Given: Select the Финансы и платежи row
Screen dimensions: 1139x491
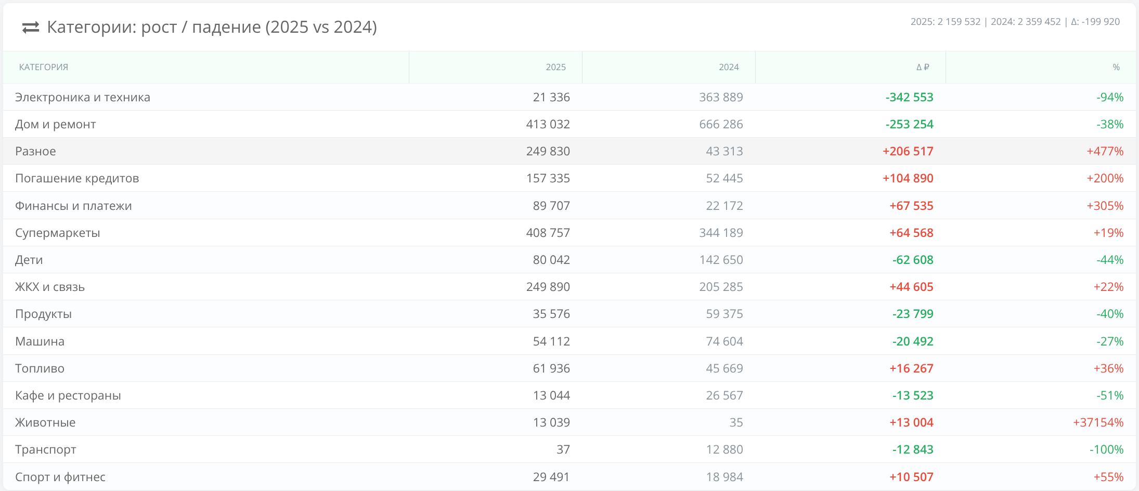Looking at the screenshot, I should coord(73,206).
